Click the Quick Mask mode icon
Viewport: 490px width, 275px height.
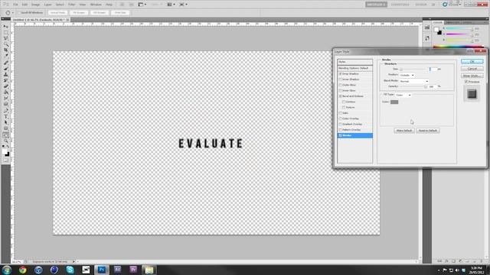click(6, 160)
